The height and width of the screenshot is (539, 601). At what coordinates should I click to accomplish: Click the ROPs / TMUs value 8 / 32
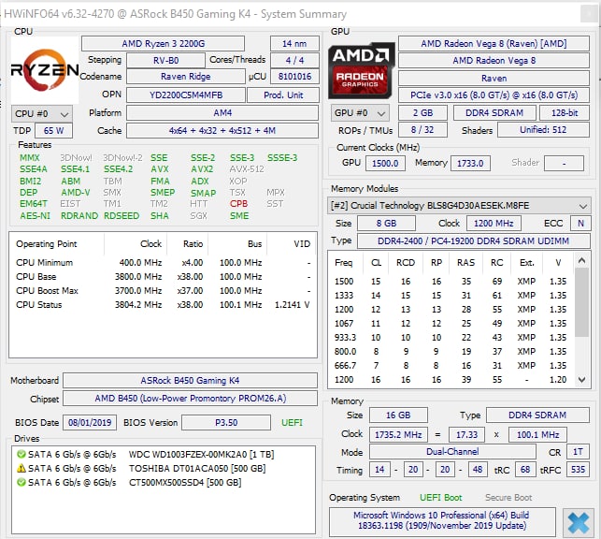[422, 130]
